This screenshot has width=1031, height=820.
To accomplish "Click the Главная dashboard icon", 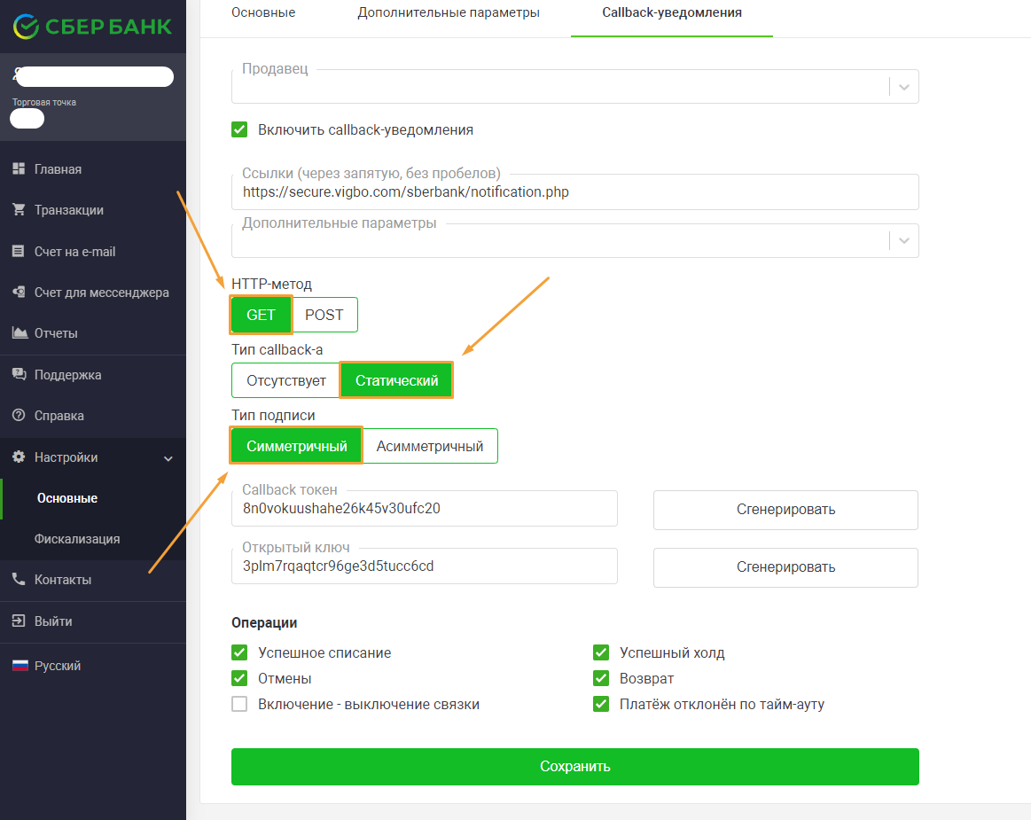I will (19, 169).
